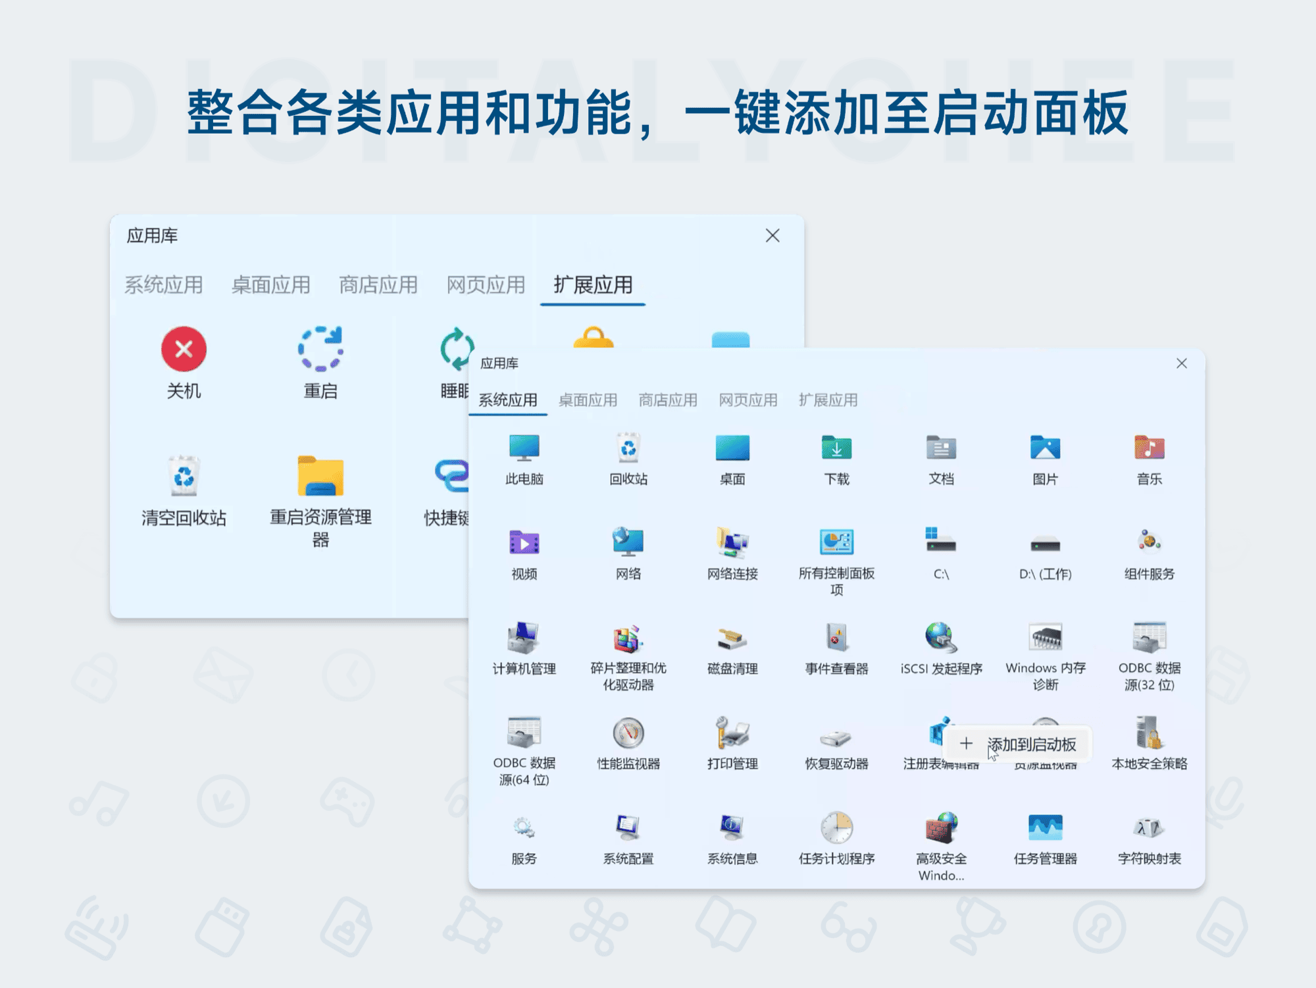Image resolution: width=1316 pixels, height=988 pixels.
Task: Click the 添加到启动板 button
Action: tap(1016, 744)
